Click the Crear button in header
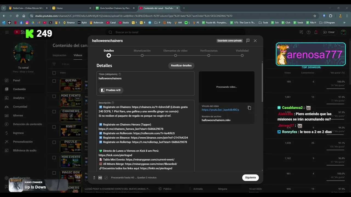This screenshot has width=351, height=197. coord(329,32)
